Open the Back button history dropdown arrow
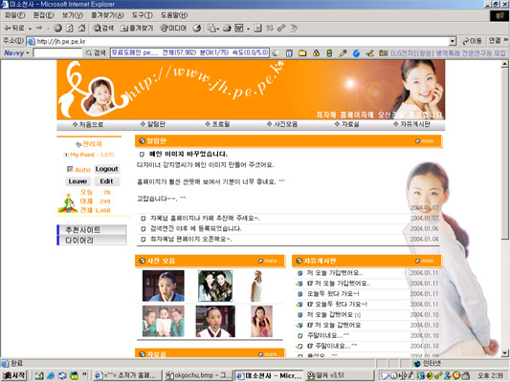Image resolution: width=510 pixels, height=382 pixels. pyautogui.click(x=30, y=29)
